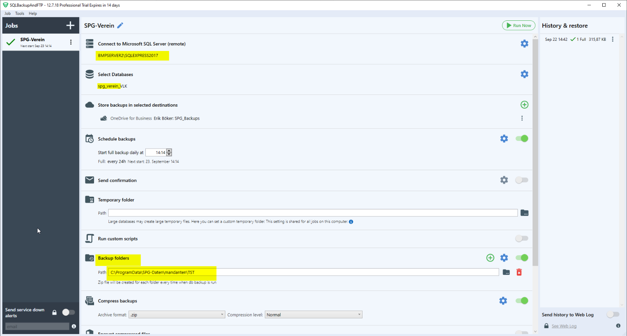Click the Temporary folder path field
Image resolution: width=627 pixels, height=336 pixels.
click(x=313, y=213)
